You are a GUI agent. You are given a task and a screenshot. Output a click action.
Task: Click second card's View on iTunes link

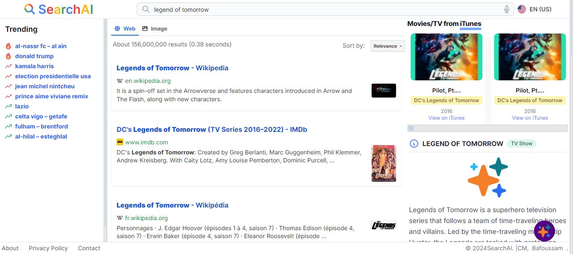tap(530, 118)
